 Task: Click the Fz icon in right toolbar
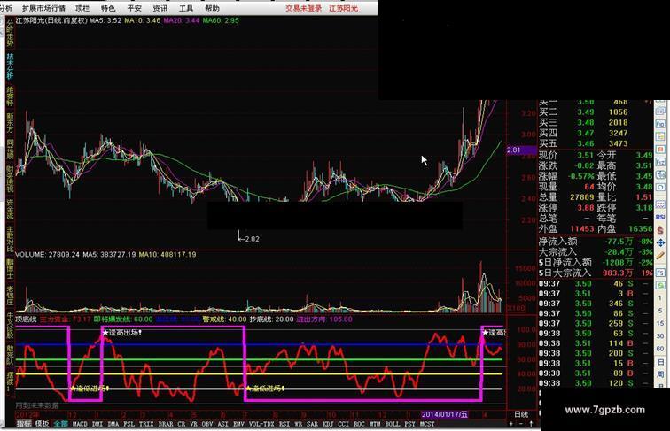[660, 162]
